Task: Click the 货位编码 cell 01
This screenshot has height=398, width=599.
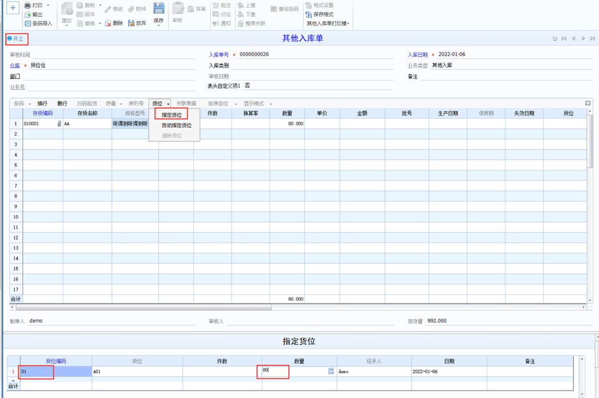Action: point(56,372)
